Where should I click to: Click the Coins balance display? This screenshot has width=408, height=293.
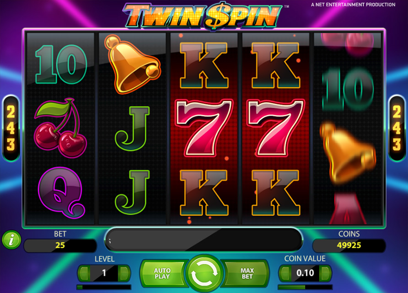(349, 245)
